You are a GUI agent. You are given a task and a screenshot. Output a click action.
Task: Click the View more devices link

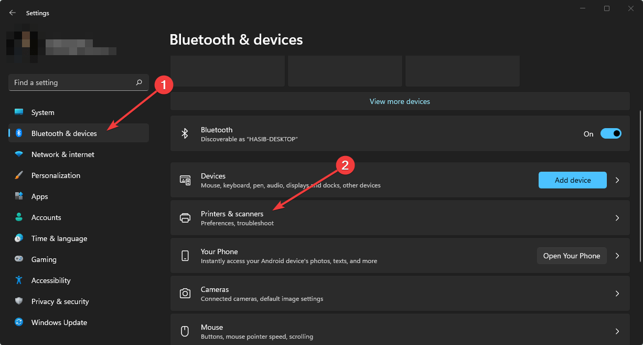click(x=400, y=101)
